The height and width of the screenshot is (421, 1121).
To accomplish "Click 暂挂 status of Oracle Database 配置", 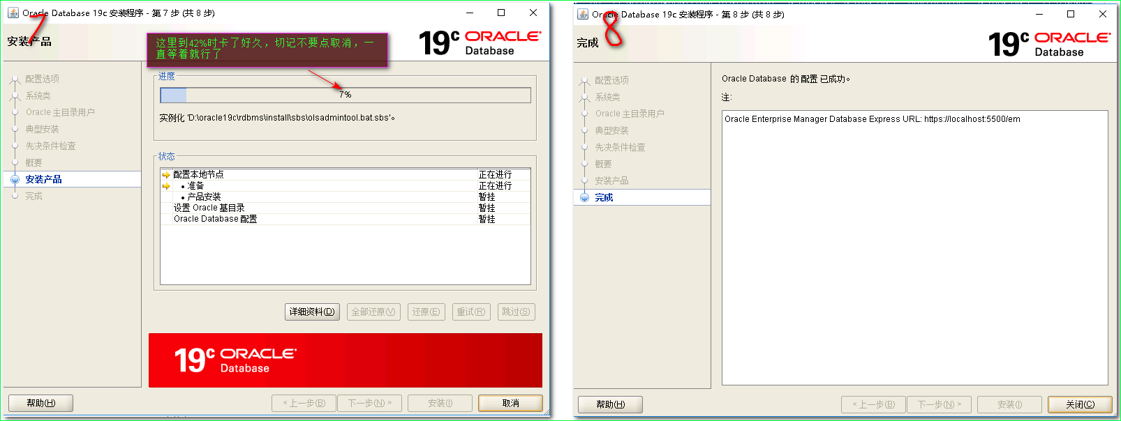I will coord(487,219).
